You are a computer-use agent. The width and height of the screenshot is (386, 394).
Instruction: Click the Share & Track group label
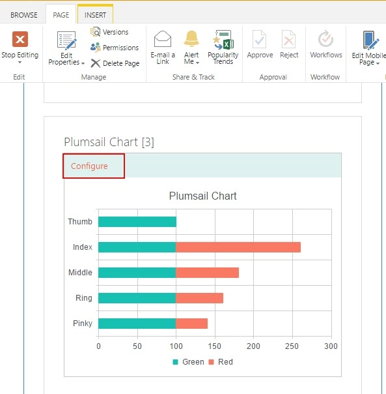[193, 77]
